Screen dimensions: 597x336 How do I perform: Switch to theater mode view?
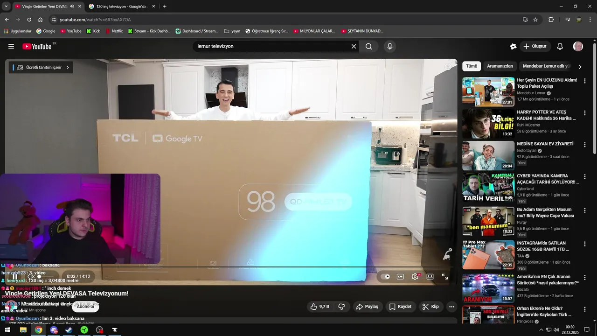pos(430,276)
